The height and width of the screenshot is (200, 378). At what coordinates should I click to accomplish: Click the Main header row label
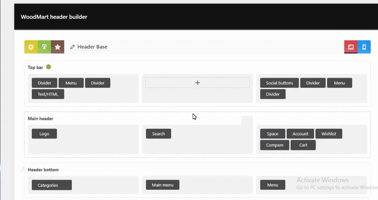click(x=40, y=118)
